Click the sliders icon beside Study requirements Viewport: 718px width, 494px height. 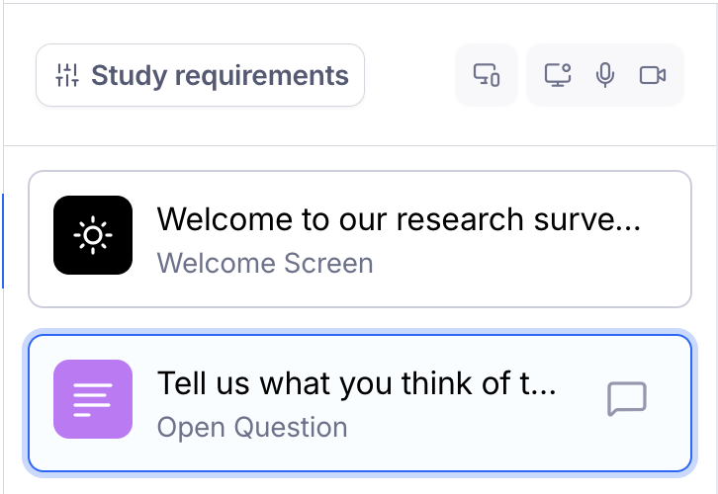pos(67,75)
